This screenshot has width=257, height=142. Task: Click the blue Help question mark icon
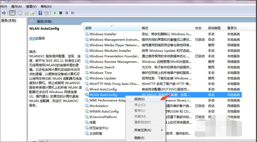click(41, 13)
